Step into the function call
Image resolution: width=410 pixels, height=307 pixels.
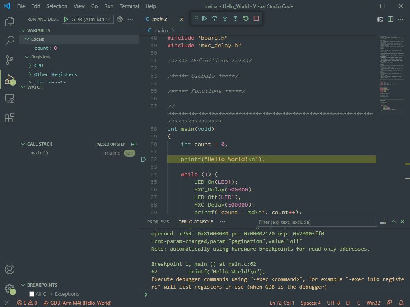pyautogui.click(x=225, y=18)
